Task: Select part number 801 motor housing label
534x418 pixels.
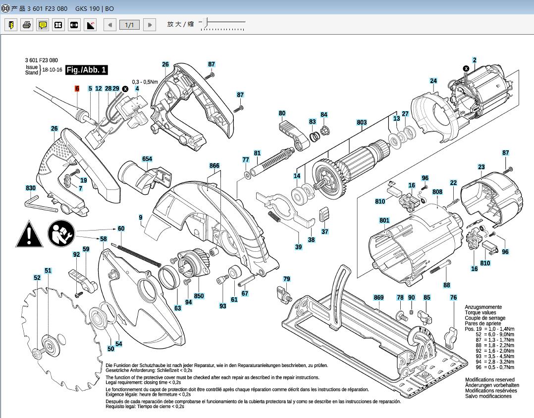Action: click(x=384, y=221)
